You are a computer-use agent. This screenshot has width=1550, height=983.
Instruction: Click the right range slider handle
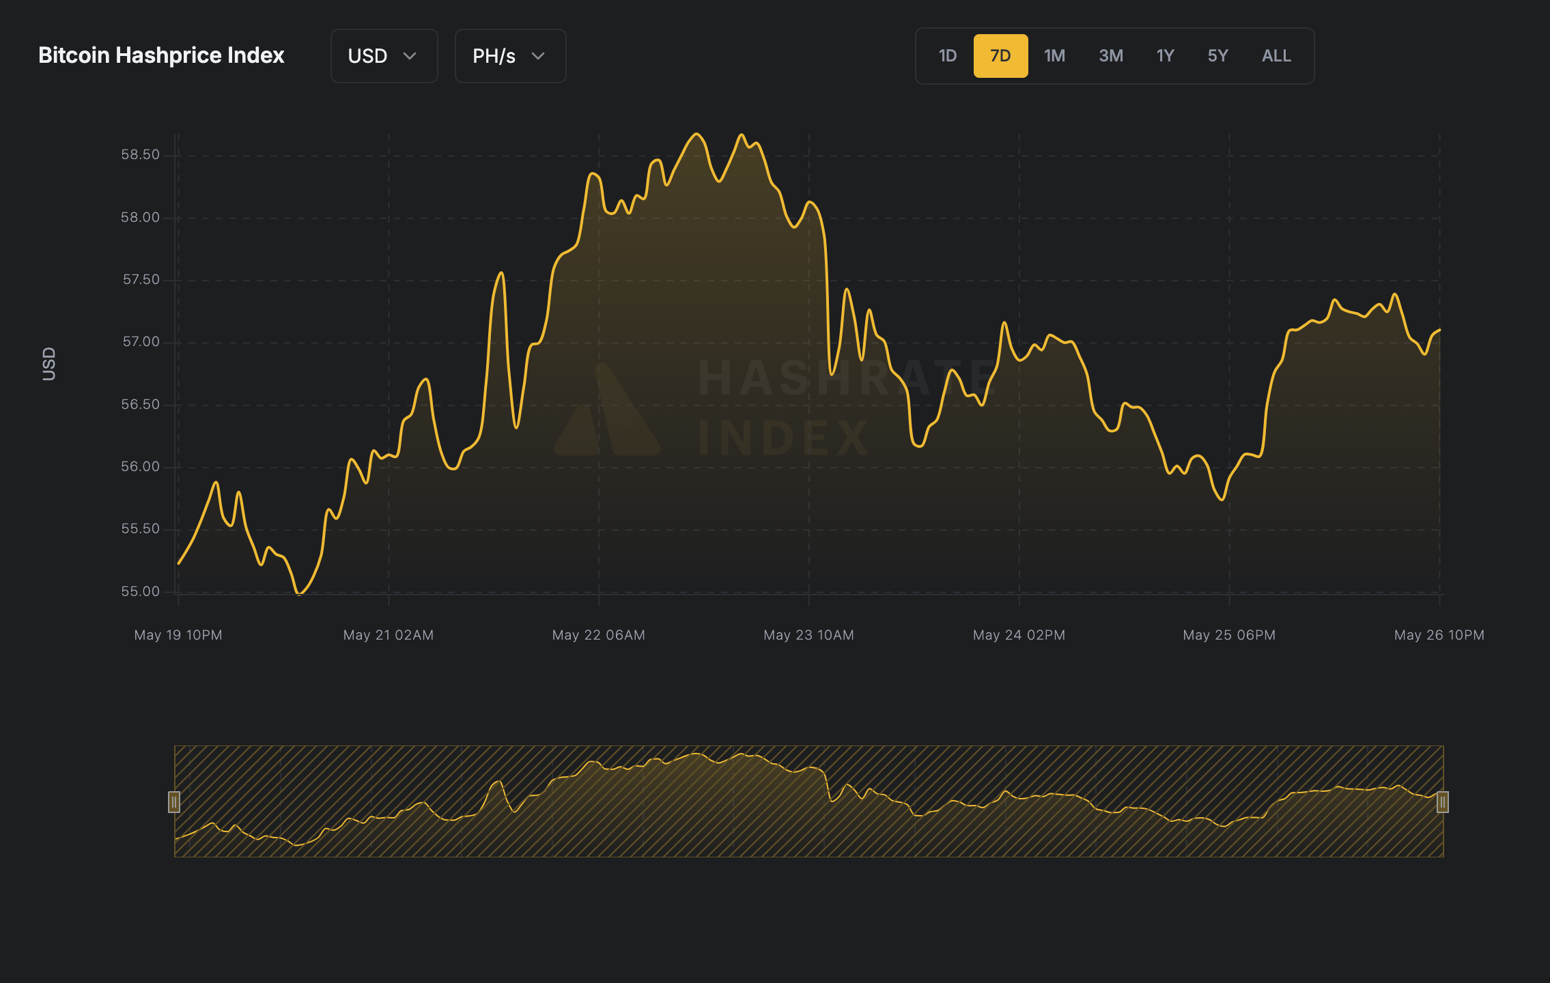click(x=1443, y=802)
